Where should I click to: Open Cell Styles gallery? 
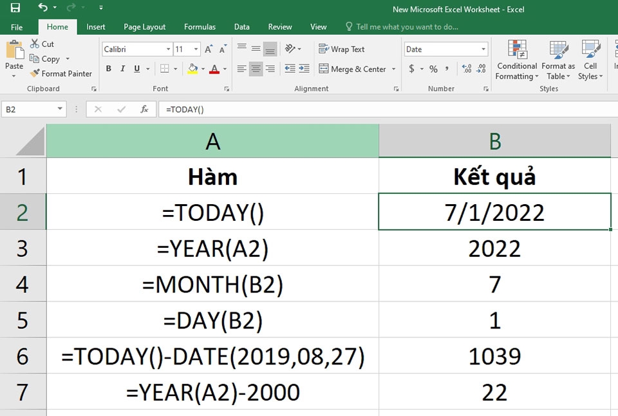click(590, 60)
